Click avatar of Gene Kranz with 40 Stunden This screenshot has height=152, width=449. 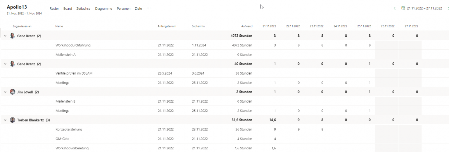pyautogui.click(x=12, y=64)
